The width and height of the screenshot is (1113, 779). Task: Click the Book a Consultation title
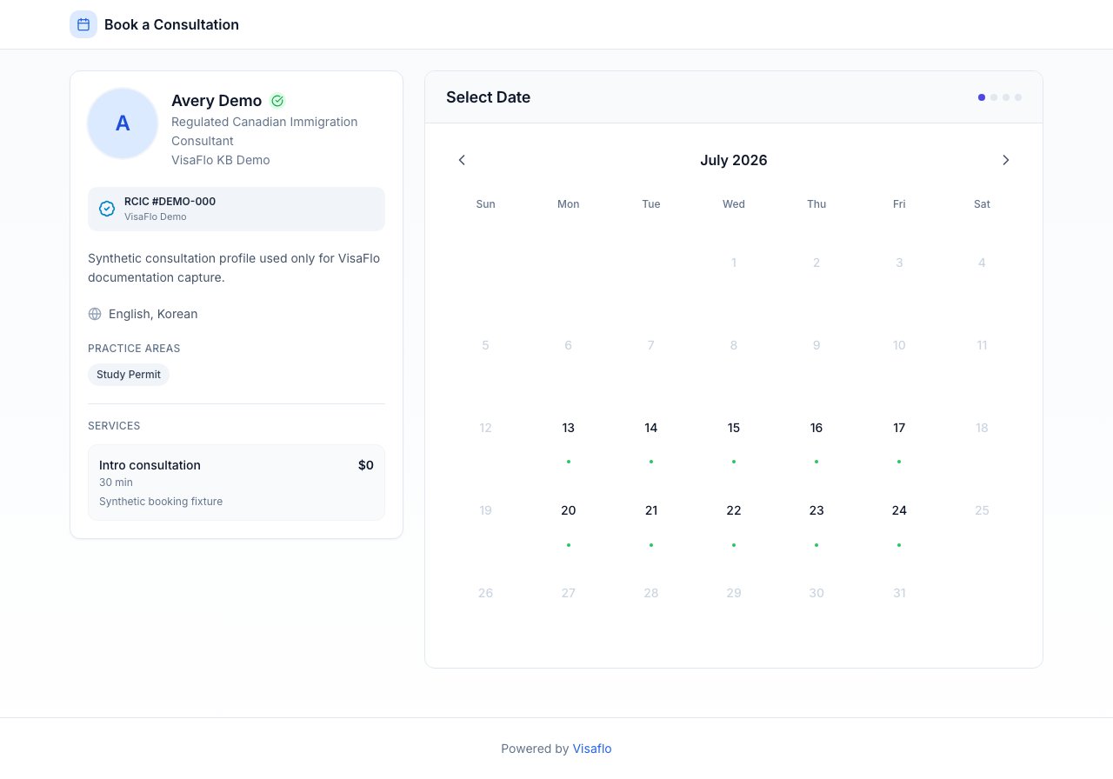click(x=171, y=24)
